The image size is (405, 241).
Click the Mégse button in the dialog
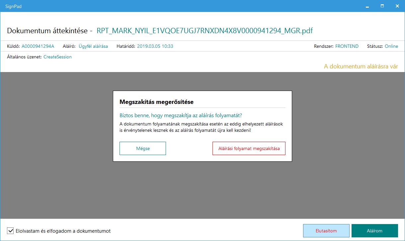click(143, 148)
